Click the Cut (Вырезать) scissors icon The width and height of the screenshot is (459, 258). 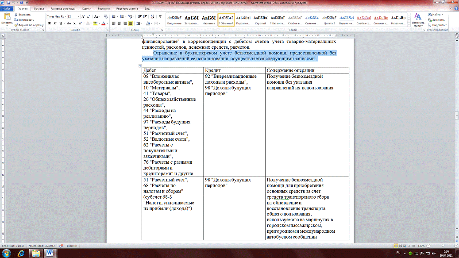16,15
